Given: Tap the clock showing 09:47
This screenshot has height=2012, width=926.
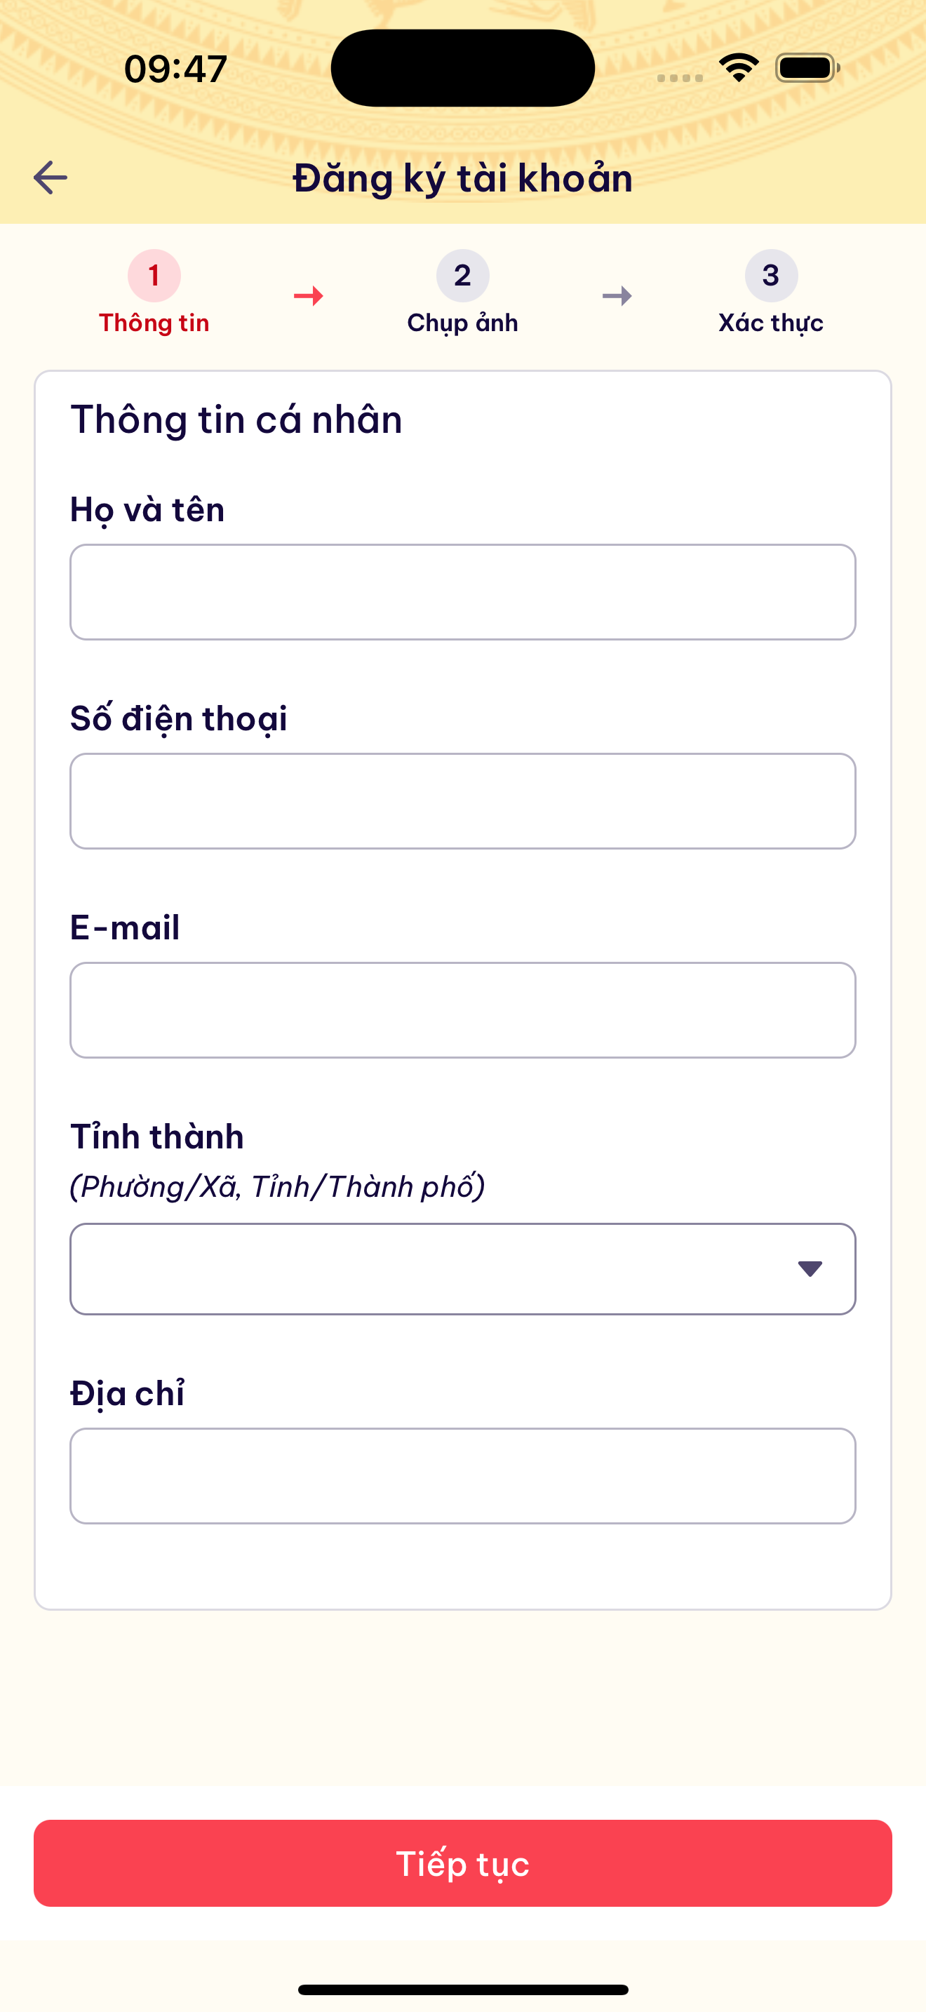Looking at the screenshot, I should point(175,69).
